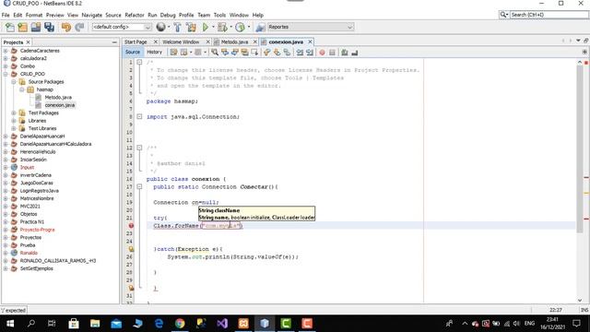Image resolution: width=590 pixels, height=332 pixels.
Task: Open the default config combo box
Action: click(x=122, y=27)
